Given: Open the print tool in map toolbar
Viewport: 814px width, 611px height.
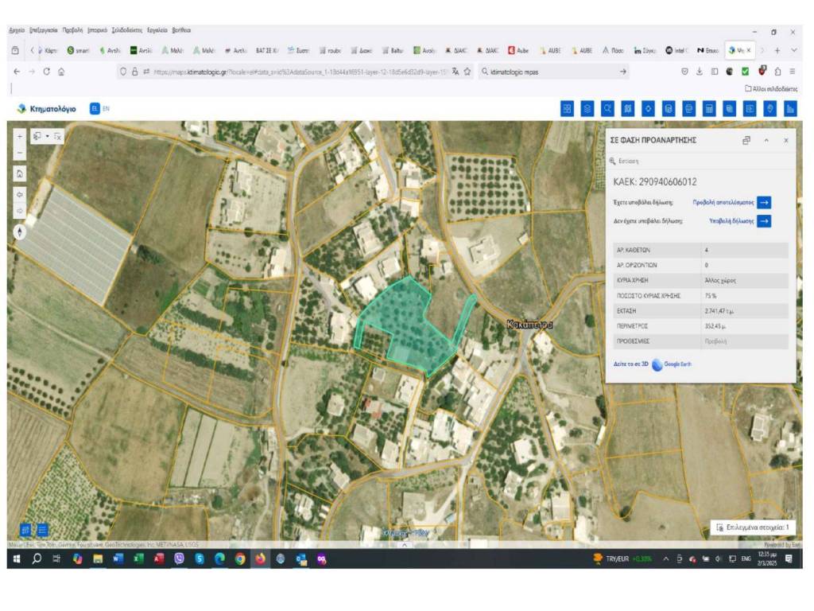Looking at the screenshot, I should [x=689, y=109].
